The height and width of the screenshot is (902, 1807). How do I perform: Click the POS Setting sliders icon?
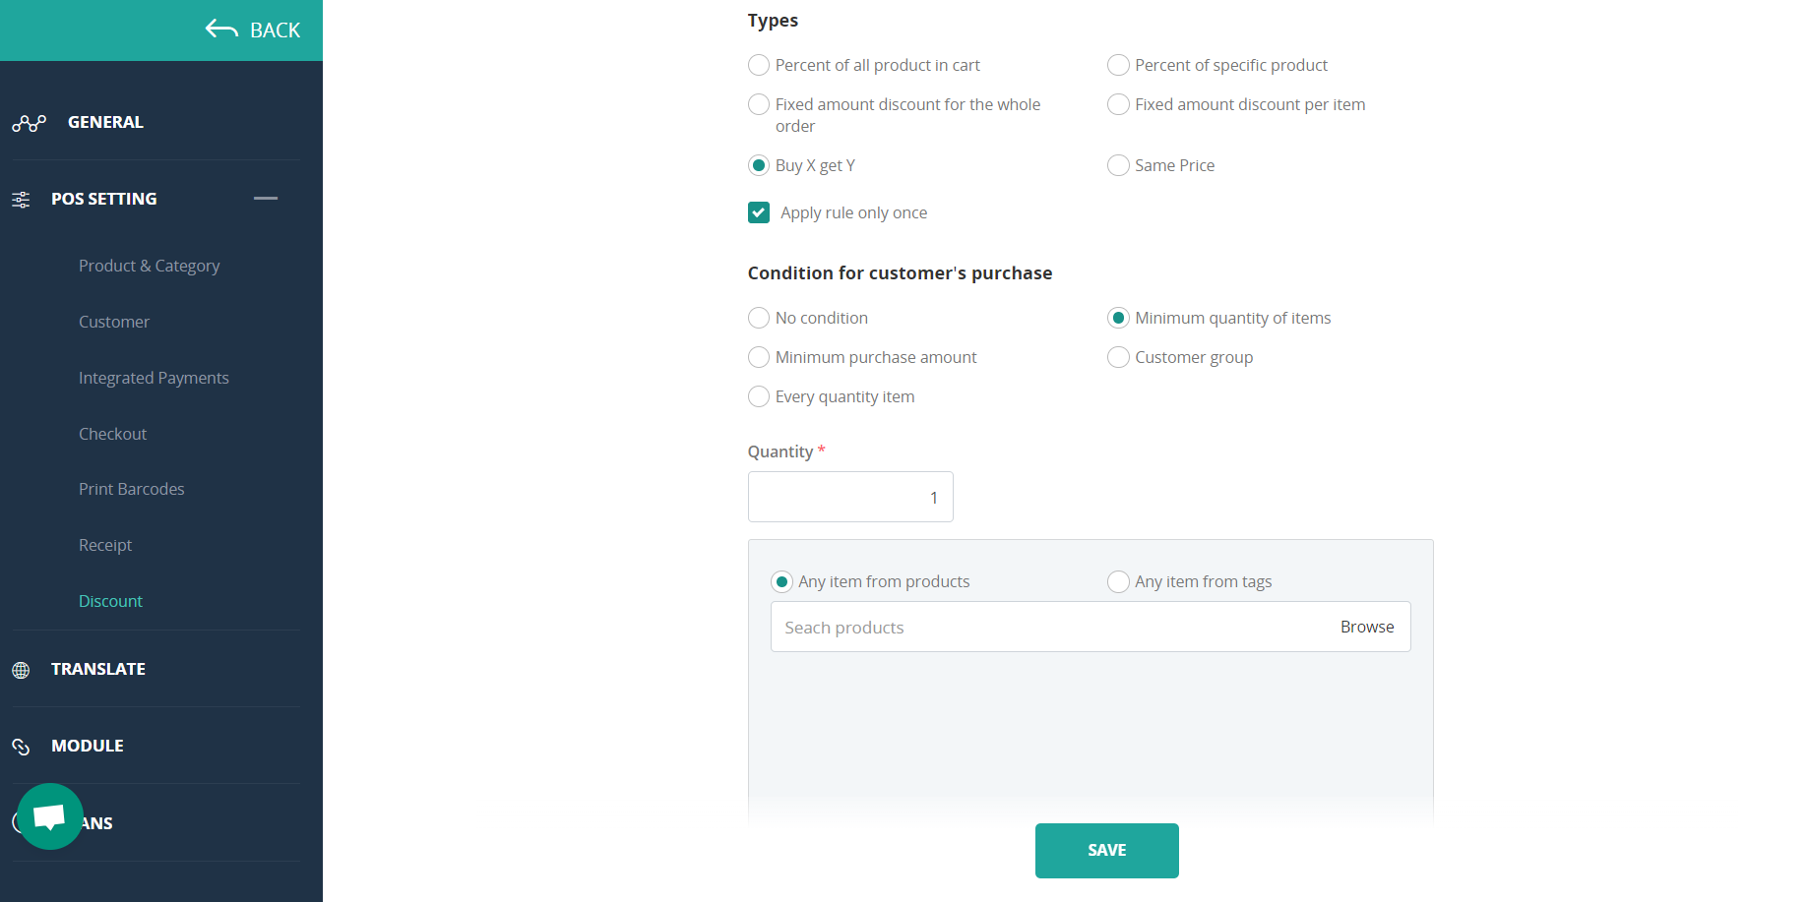pos(21,200)
